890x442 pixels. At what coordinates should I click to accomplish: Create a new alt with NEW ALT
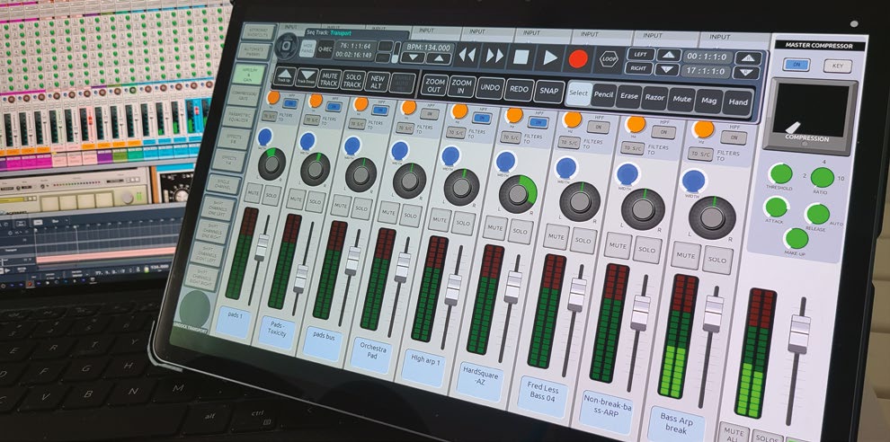(377, 82)
